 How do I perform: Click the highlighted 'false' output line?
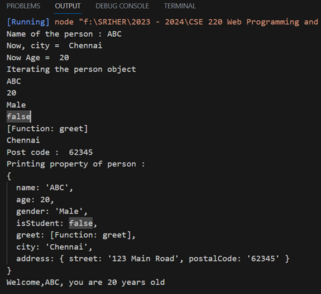point(19,116)
